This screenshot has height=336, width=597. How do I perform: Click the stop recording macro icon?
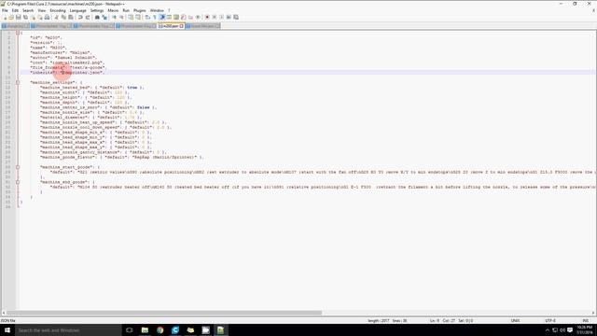pyautogui.click(x=214, y=17)
